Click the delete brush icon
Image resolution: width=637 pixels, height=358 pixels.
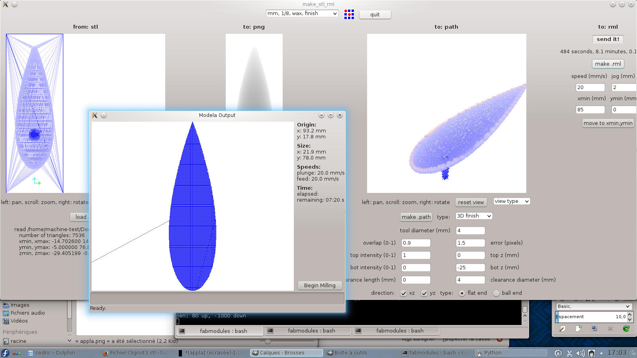point(610,329)
